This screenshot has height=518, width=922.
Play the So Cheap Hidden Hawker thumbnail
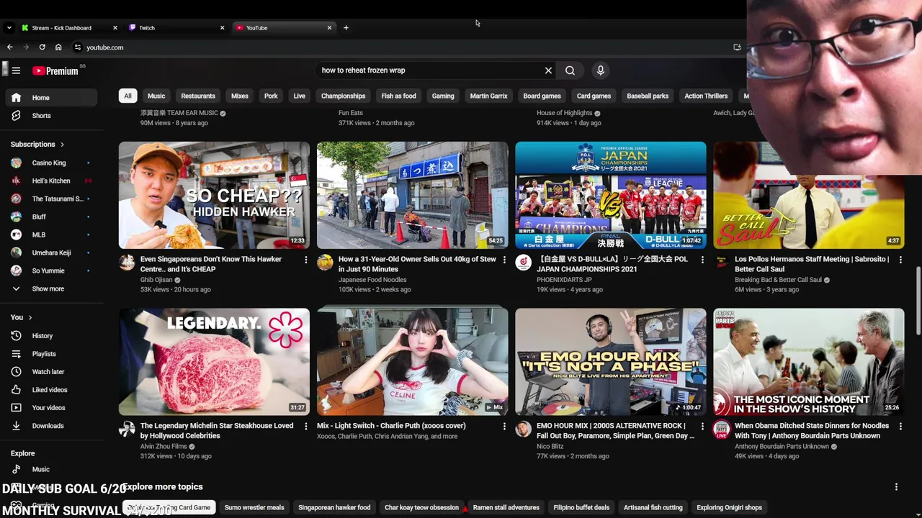214,196
